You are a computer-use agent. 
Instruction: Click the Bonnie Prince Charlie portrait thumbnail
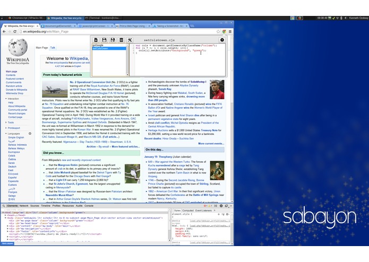217,171
